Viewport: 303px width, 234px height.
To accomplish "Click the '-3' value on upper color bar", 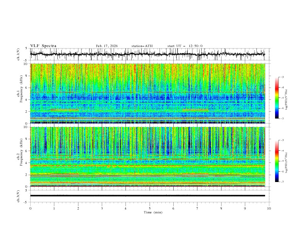I will pyautogui.click(x=282, y=77).
